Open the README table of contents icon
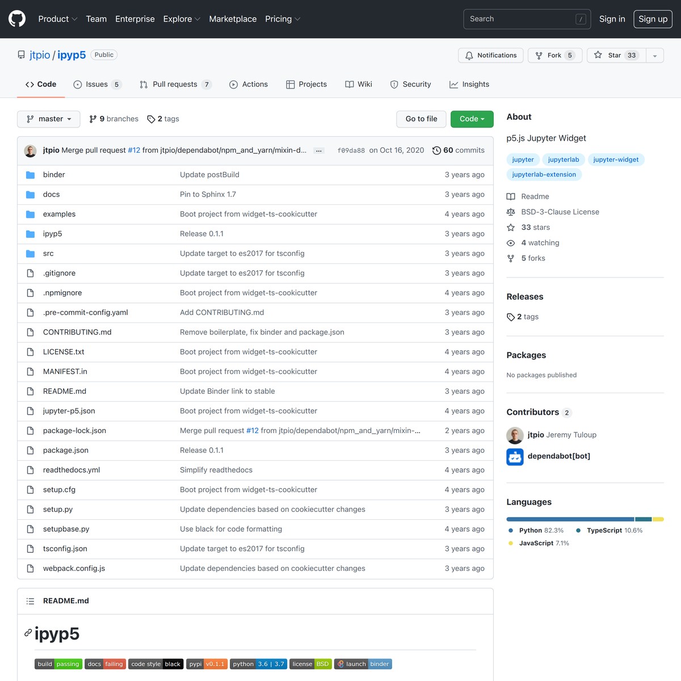The image size is (681, 681). 30,600
